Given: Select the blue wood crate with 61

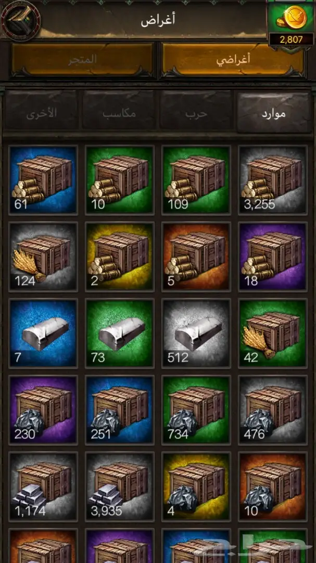Looking at the screenshot, I should click(x=43, y=179).
